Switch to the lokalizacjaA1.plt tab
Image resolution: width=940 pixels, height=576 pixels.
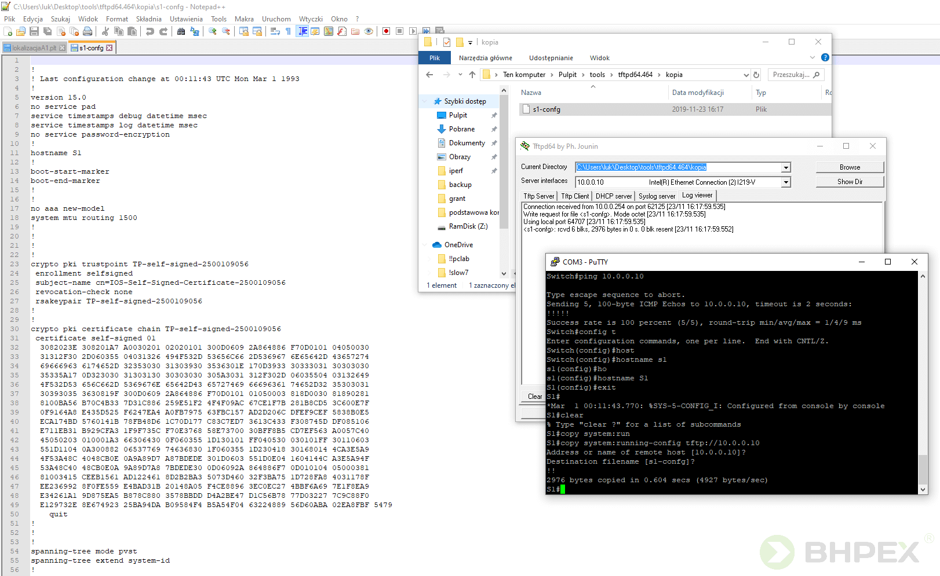tap(34, 48)
